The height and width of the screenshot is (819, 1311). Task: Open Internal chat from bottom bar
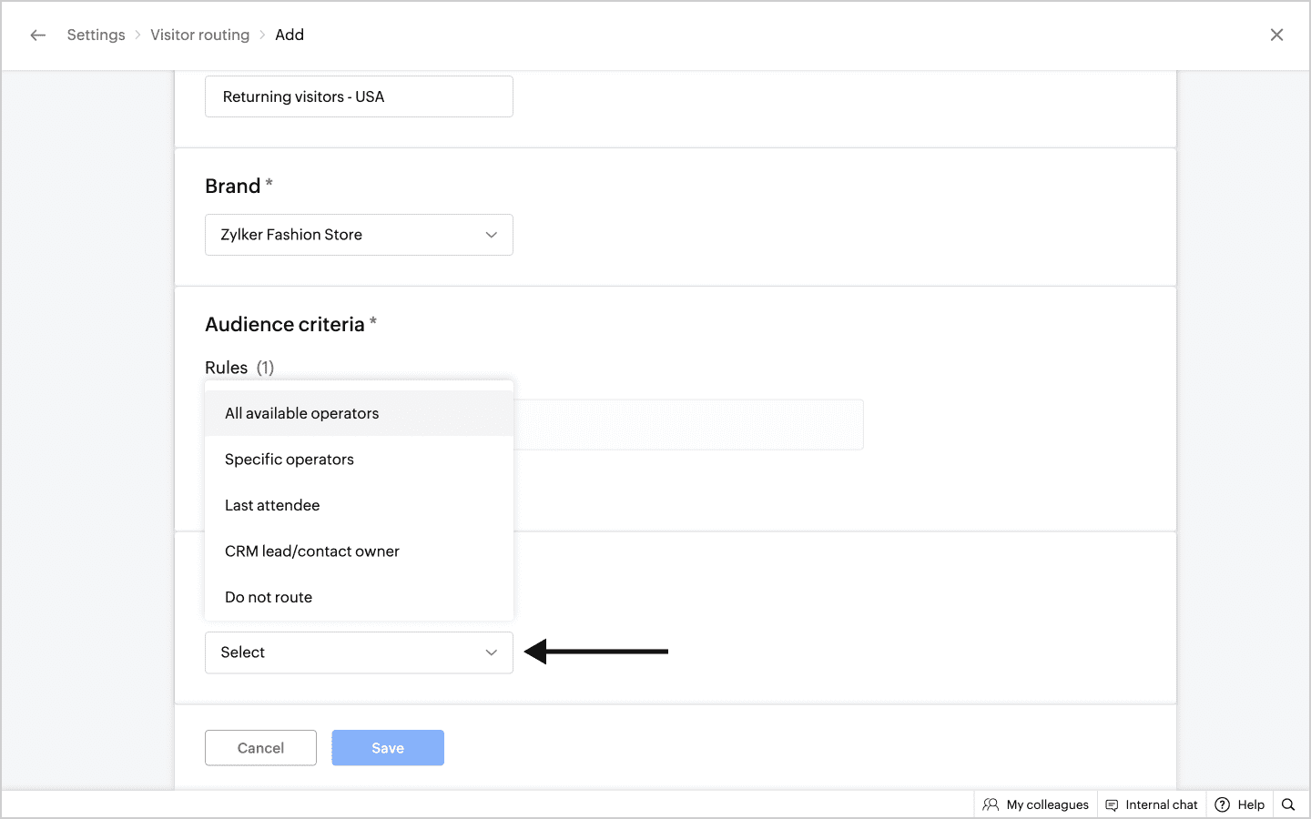(1152, 804)
